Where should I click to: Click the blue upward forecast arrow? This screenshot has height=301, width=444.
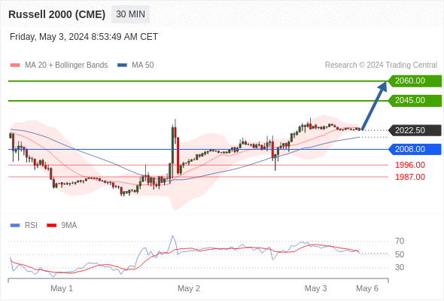coord(374,105)
